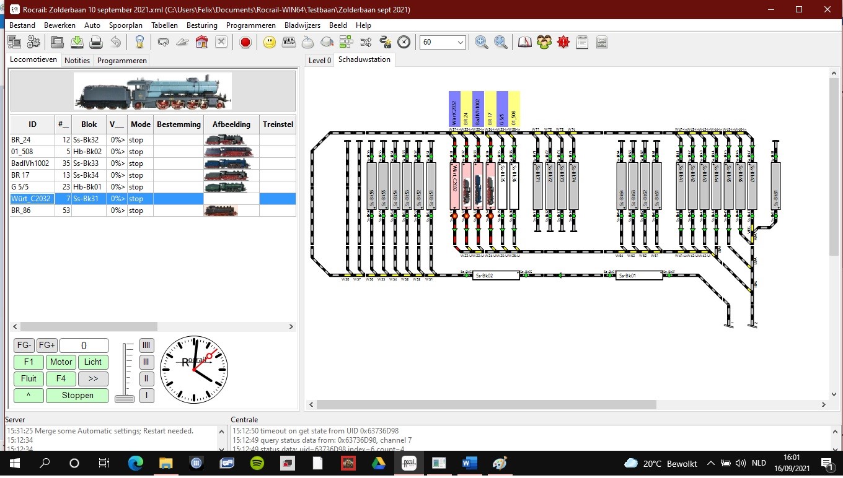The image size is (843, 478).
Task: Open the Spoorplan menu
Action: [126, 25]
